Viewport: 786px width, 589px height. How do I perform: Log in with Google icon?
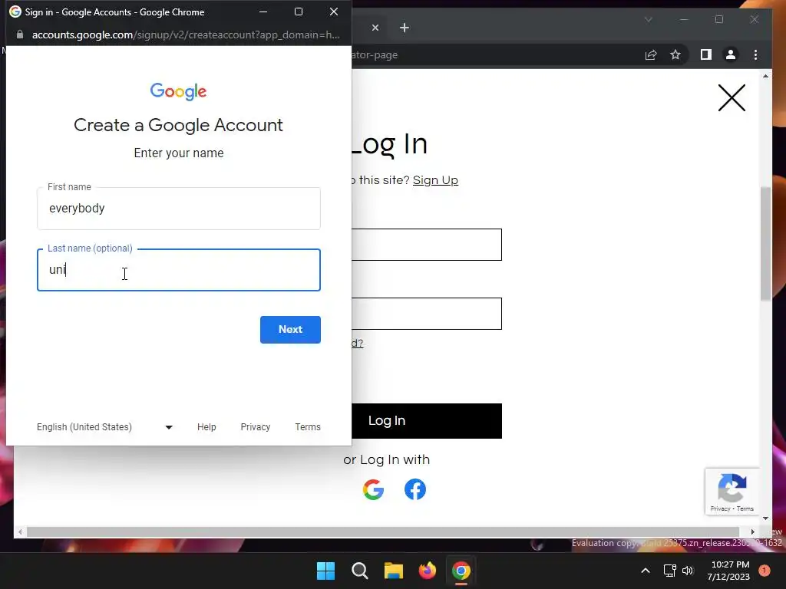point(374,489)
